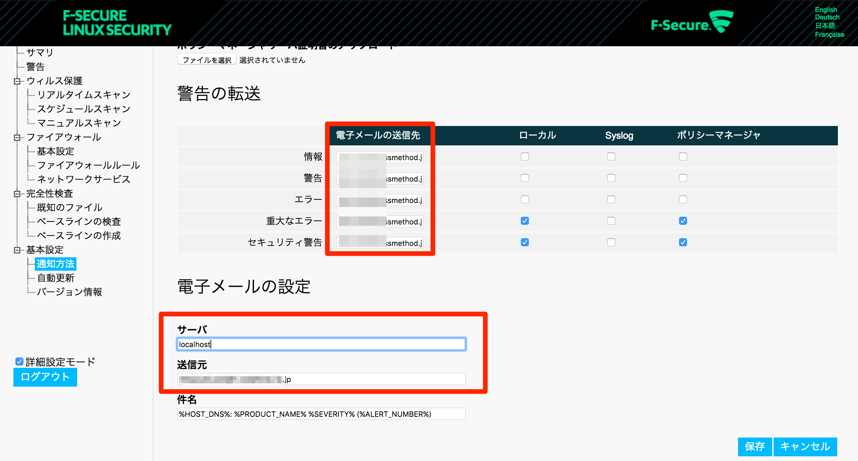Uncheck ローカル for 重大なエラー row
858x461 pixels.
click(525, 221)
